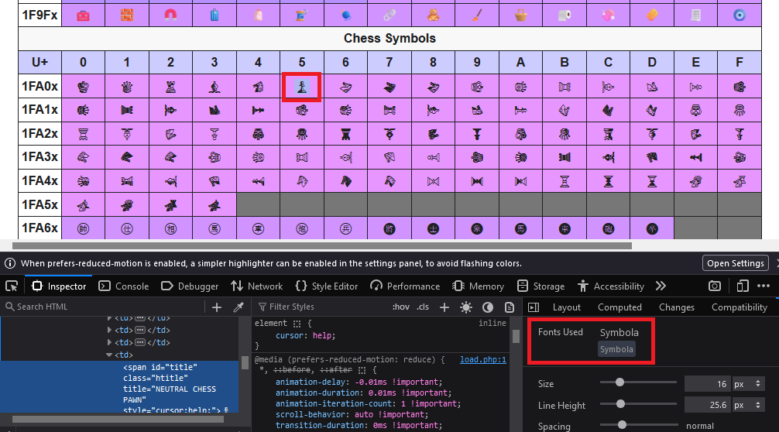779x432 pixels.
Task: Click the Open Settings button
Action: [736, 263]
